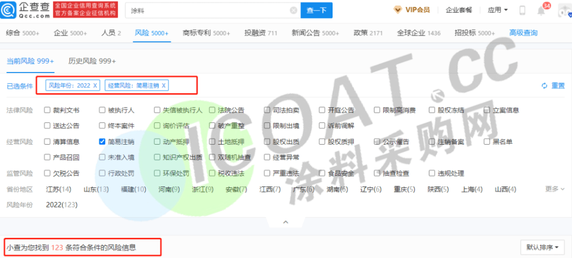The image size is (572, 258).
Task: Open the 应用 dropdown menu
Action: click(497, 10)
